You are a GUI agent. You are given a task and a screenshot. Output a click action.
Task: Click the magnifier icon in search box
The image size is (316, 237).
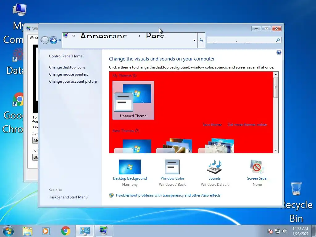278,40
